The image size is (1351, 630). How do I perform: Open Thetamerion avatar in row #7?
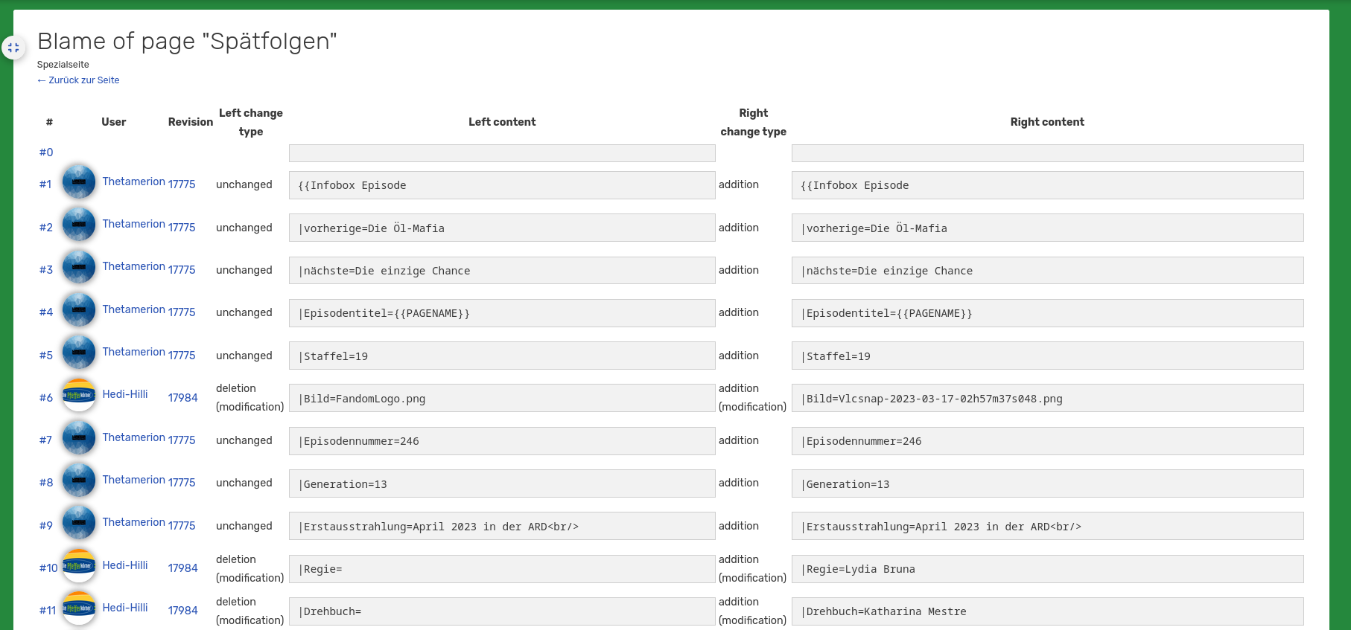[79, 438]
